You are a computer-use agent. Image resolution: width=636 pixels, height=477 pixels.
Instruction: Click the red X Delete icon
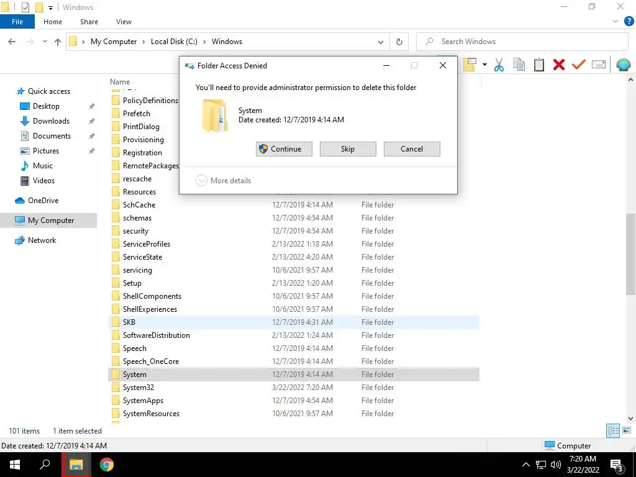coord(558,65)
